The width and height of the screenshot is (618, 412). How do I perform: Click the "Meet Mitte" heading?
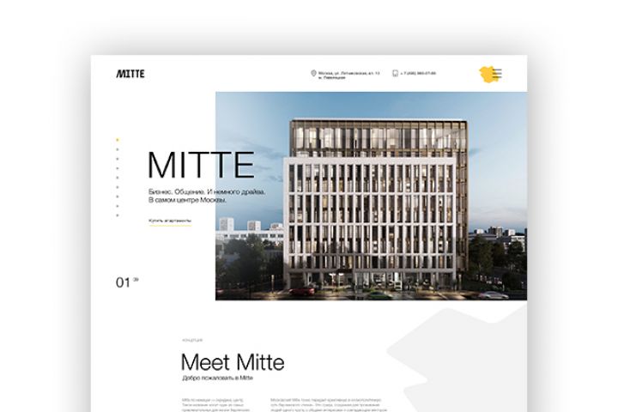pos(233,362)
